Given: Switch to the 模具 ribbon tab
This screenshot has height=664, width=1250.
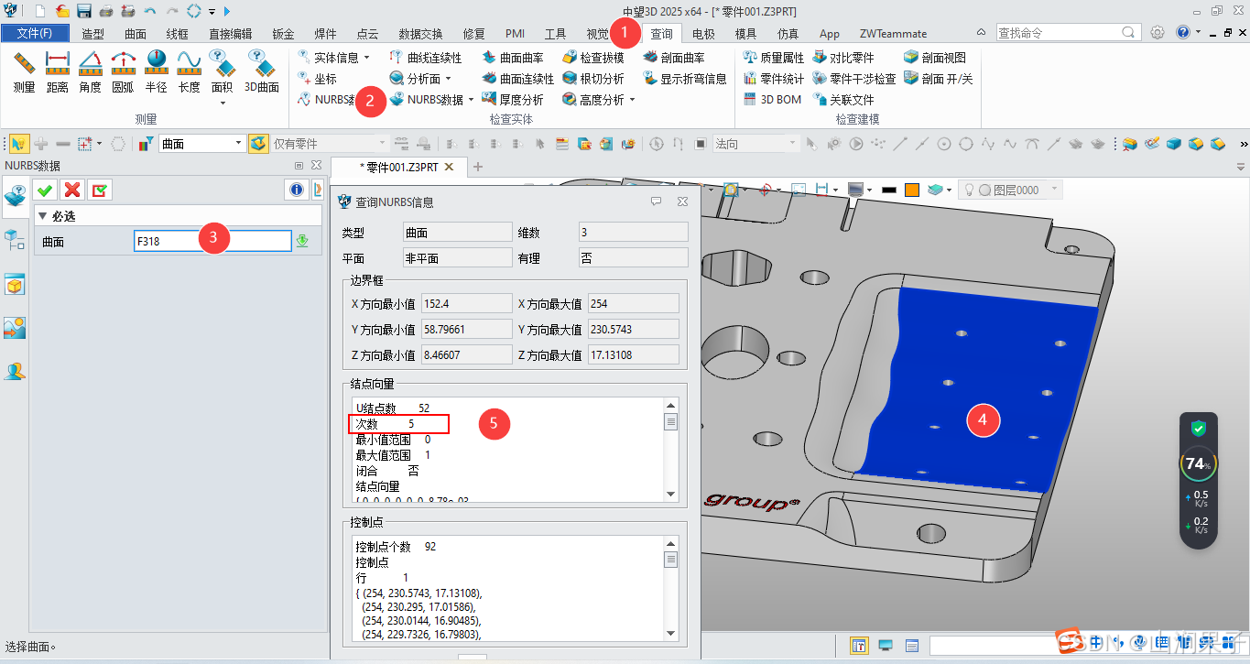Looking at the screenshot, I should click(x=745, y=34).
